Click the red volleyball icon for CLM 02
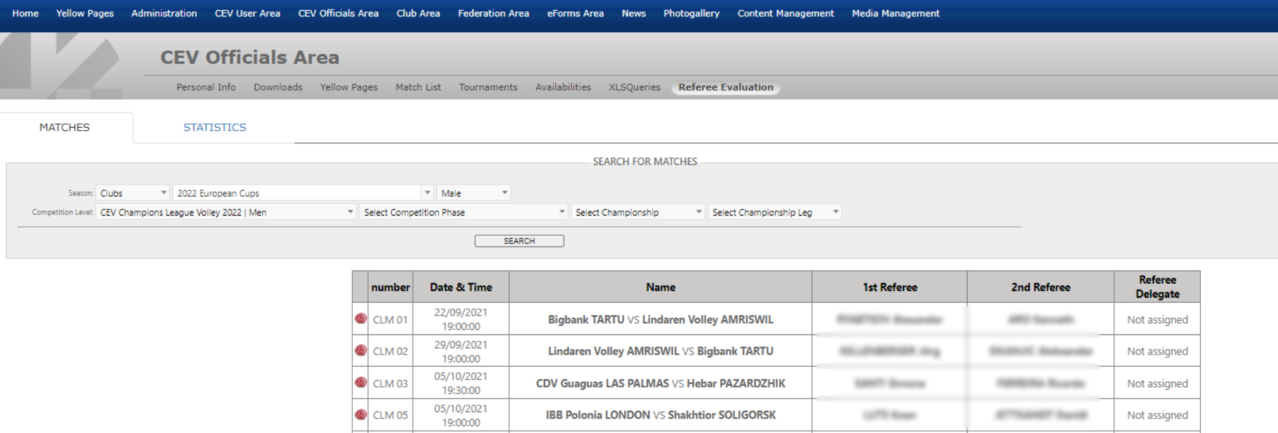 pyautogui.click(x=360, y=350)
